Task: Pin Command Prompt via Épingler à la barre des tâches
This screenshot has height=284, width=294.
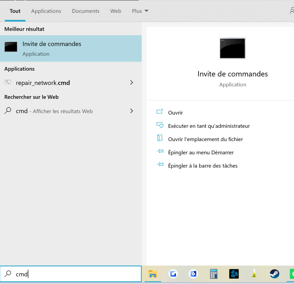Action: (x=203, y=166)
